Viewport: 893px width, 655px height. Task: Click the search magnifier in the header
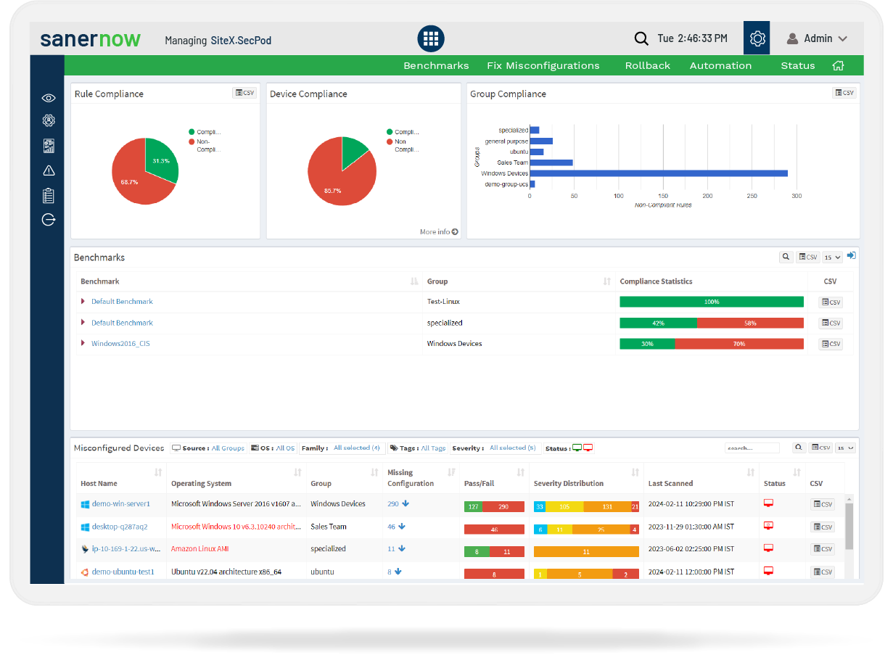tap(641, 38)
